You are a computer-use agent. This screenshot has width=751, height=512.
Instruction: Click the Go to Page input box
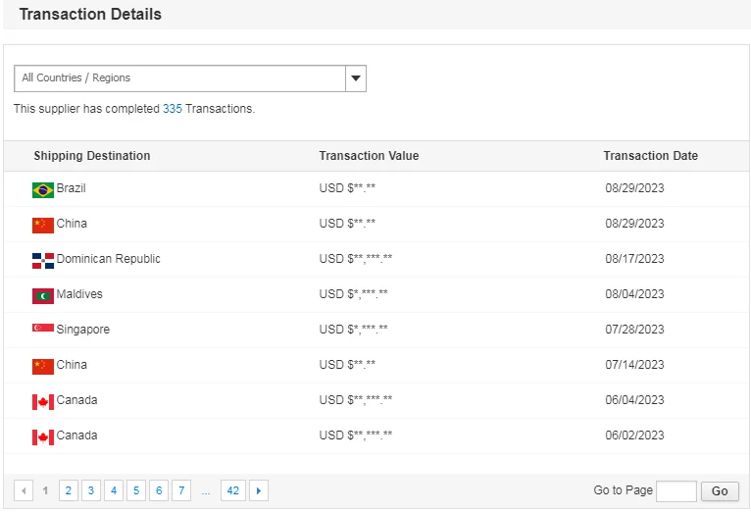click(x=676, y=490)
